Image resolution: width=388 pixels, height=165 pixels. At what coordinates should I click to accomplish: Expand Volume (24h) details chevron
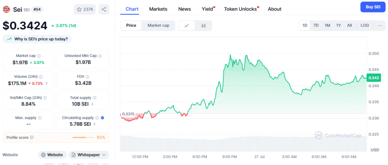[x=47, y=83]
